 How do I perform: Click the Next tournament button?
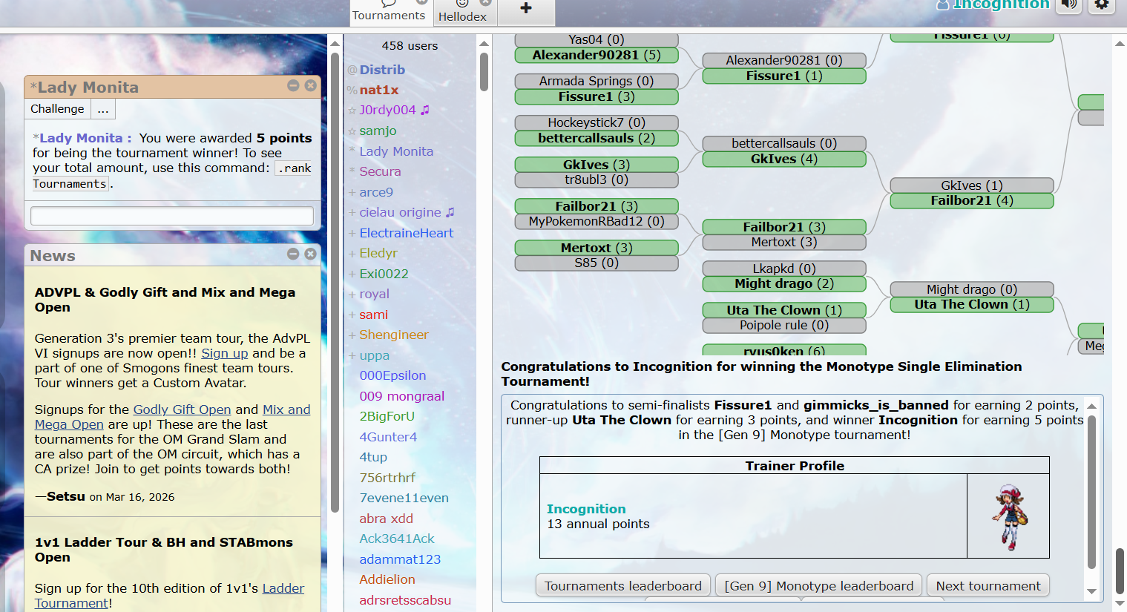(988, 586)
